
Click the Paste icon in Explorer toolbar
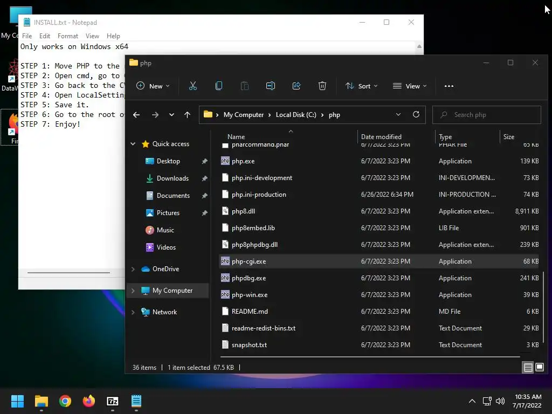pyautogui.click(x=244, y=86)
